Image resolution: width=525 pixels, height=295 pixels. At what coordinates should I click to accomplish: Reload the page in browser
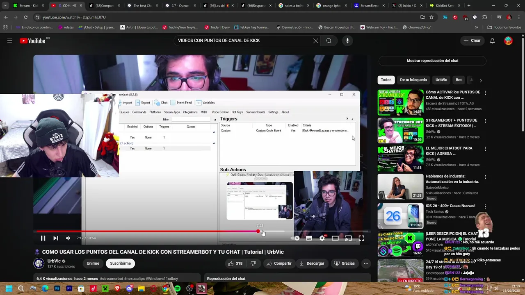(x=25, y=17)
